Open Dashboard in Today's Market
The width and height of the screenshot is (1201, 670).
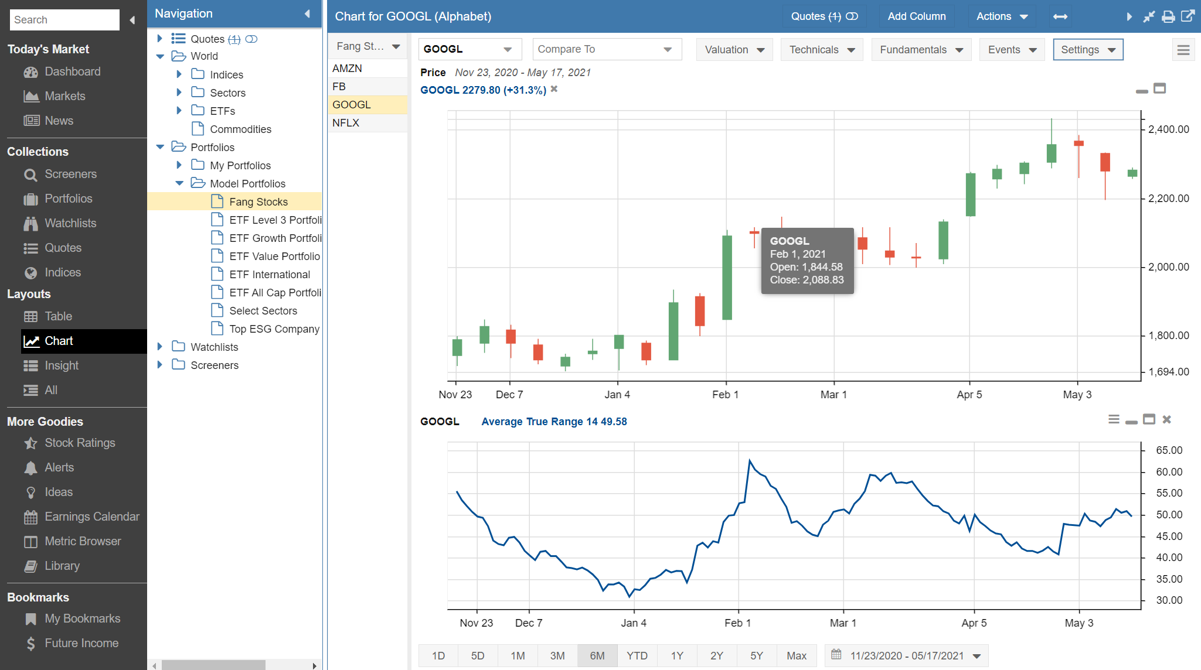[73, 71]
